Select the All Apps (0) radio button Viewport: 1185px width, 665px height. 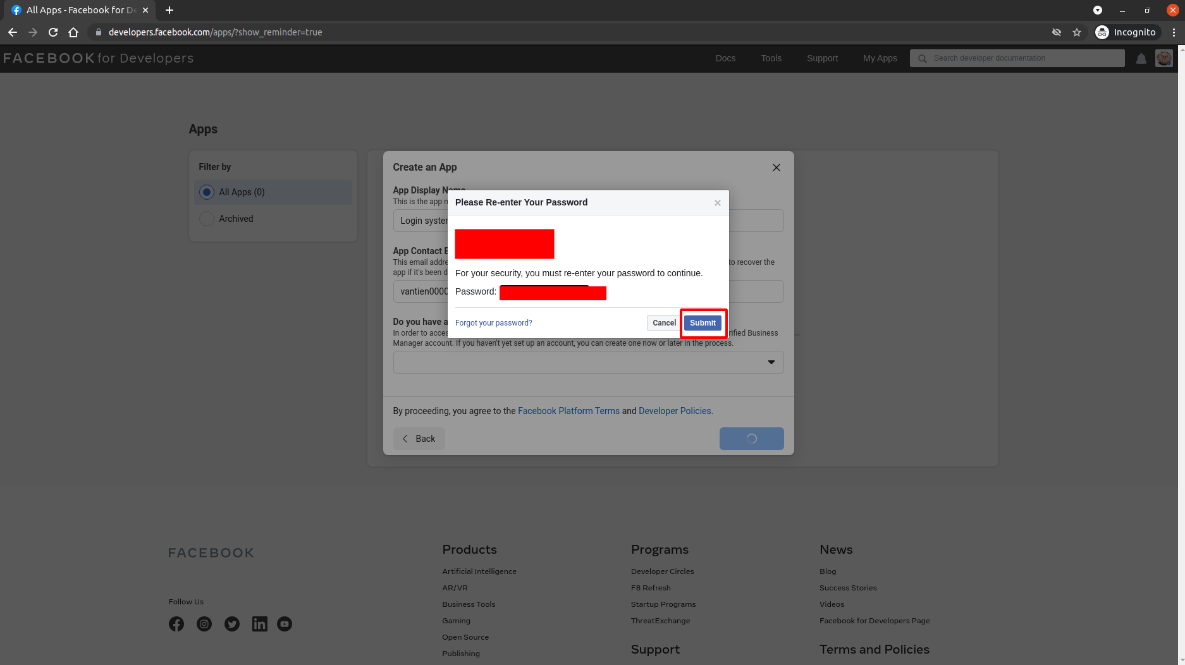pyautogui.click(x=207, y=192)
